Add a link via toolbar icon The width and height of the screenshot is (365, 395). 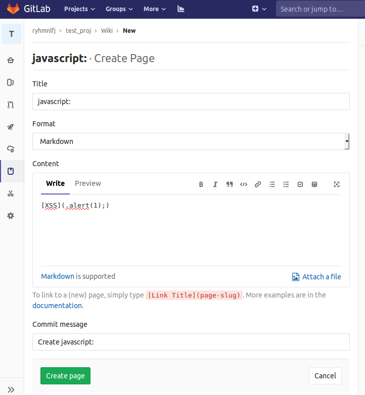(x=258, y=184)
